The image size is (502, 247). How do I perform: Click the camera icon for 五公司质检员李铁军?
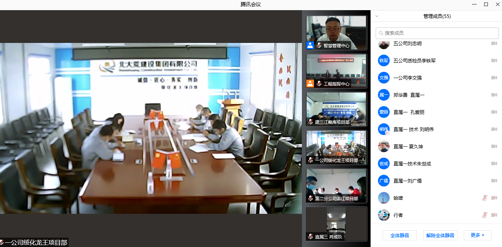(494, 60)
